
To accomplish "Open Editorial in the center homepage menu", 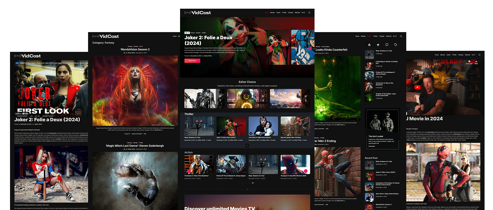I will coord(297,13).
